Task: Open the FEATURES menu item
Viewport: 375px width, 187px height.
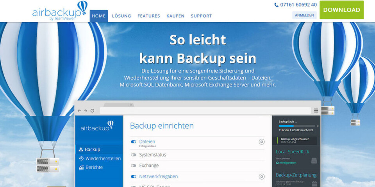Action: [x=149, y=16]
